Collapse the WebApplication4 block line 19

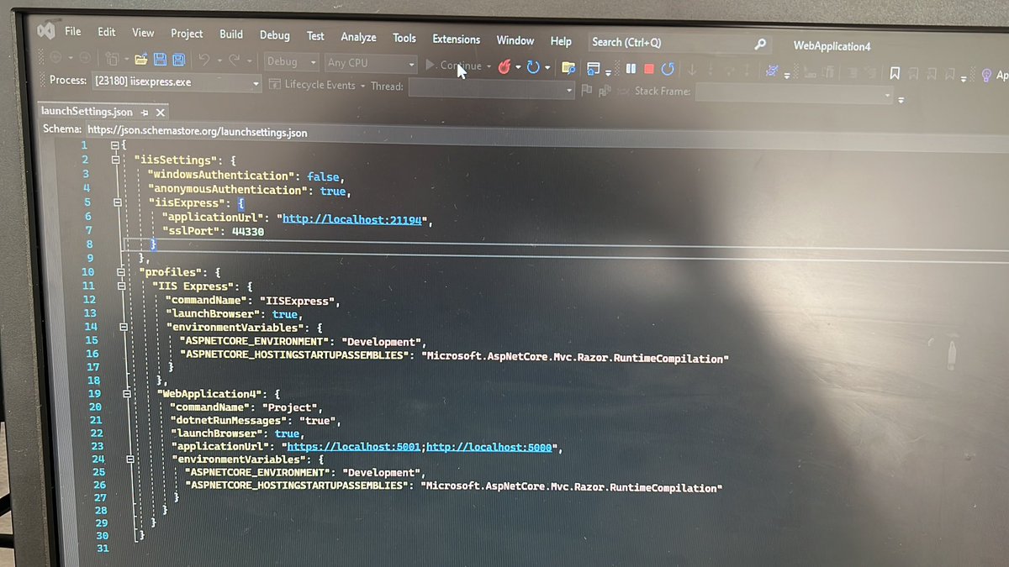click(x=127, y=393)
